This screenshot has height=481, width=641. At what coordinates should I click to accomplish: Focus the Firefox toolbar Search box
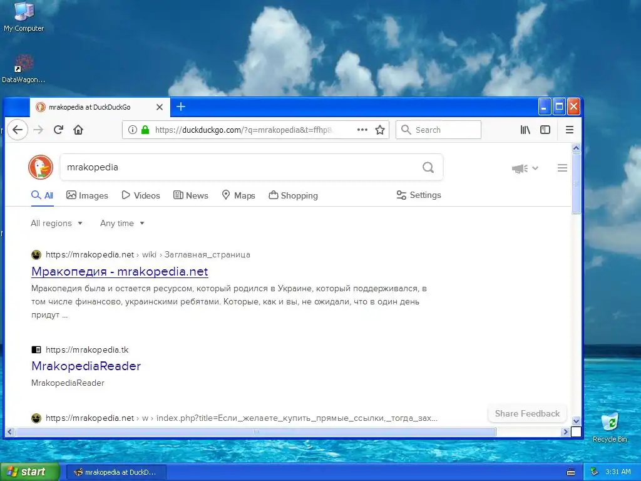click(438, 130)
